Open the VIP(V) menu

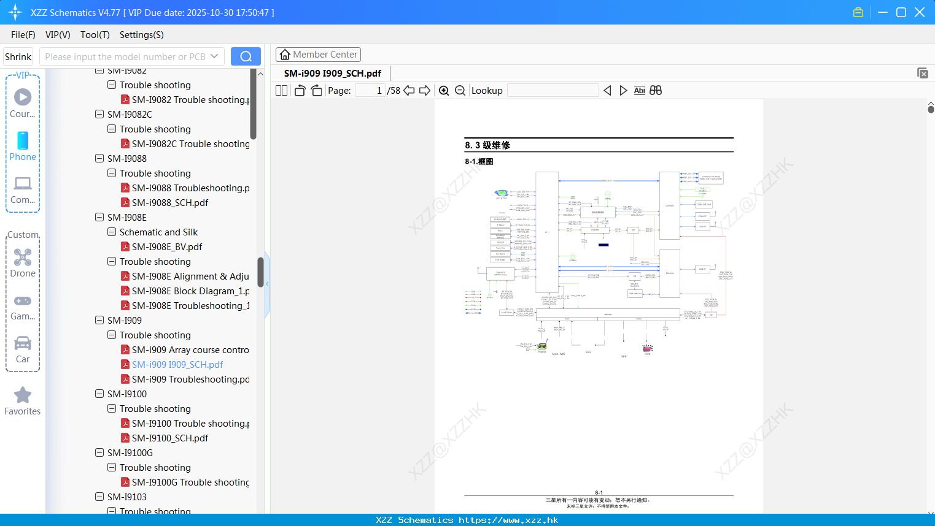tap(58, 35)
